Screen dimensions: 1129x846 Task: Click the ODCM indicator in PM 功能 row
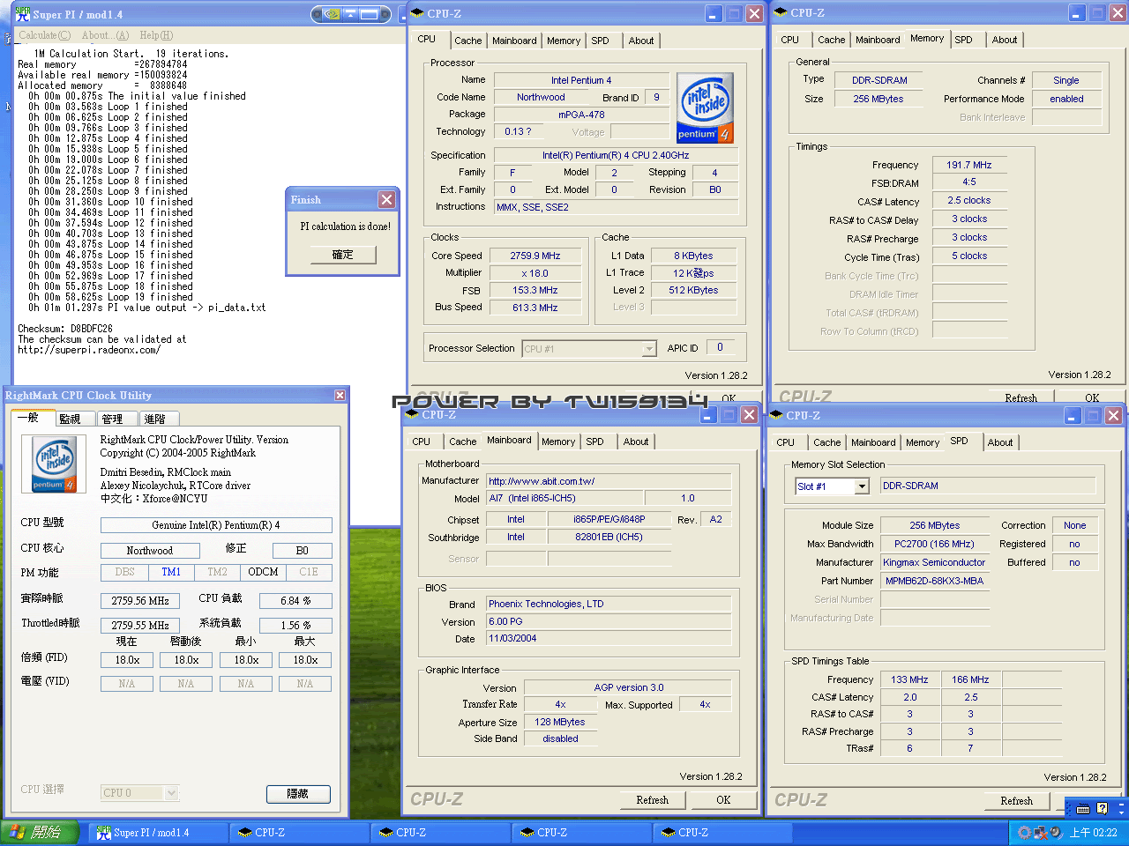pos(263,573)
